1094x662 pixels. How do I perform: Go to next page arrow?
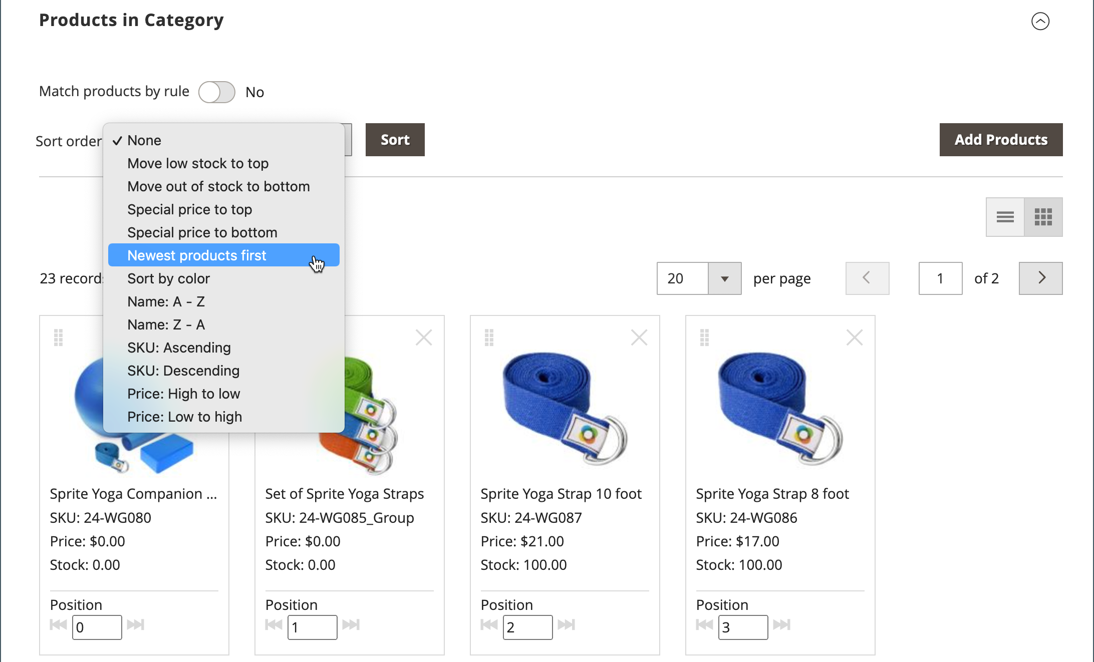click(1040, 278)
